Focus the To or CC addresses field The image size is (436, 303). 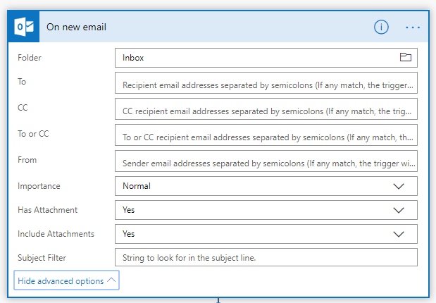(266, 137)
